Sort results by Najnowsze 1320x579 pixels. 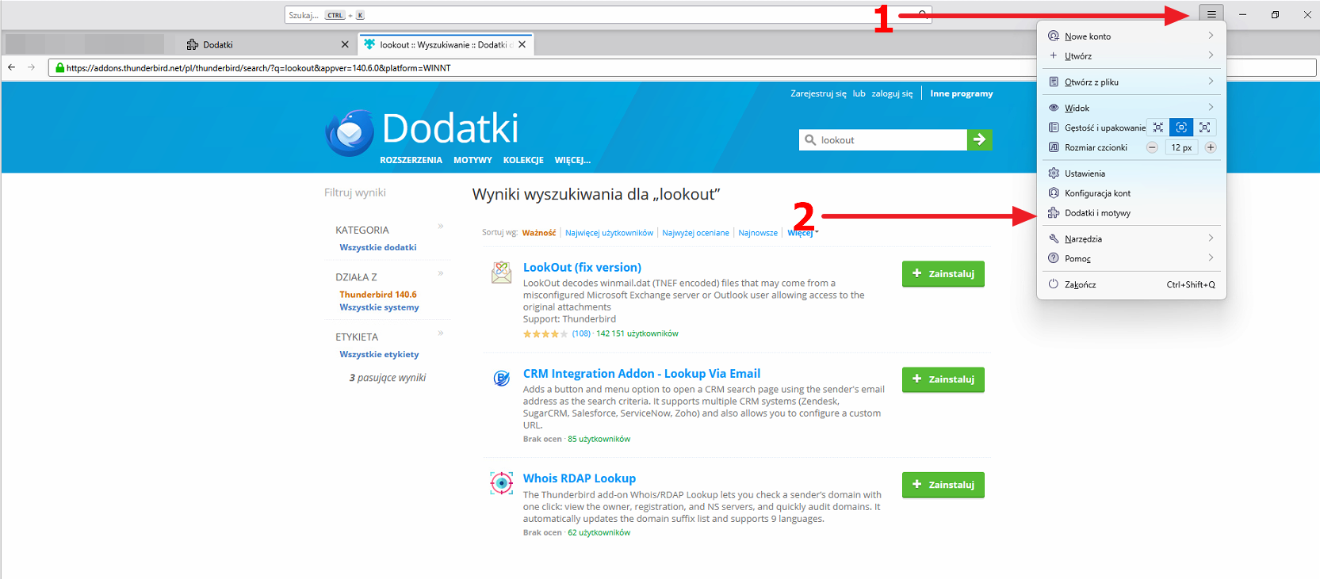coord(758,233)
